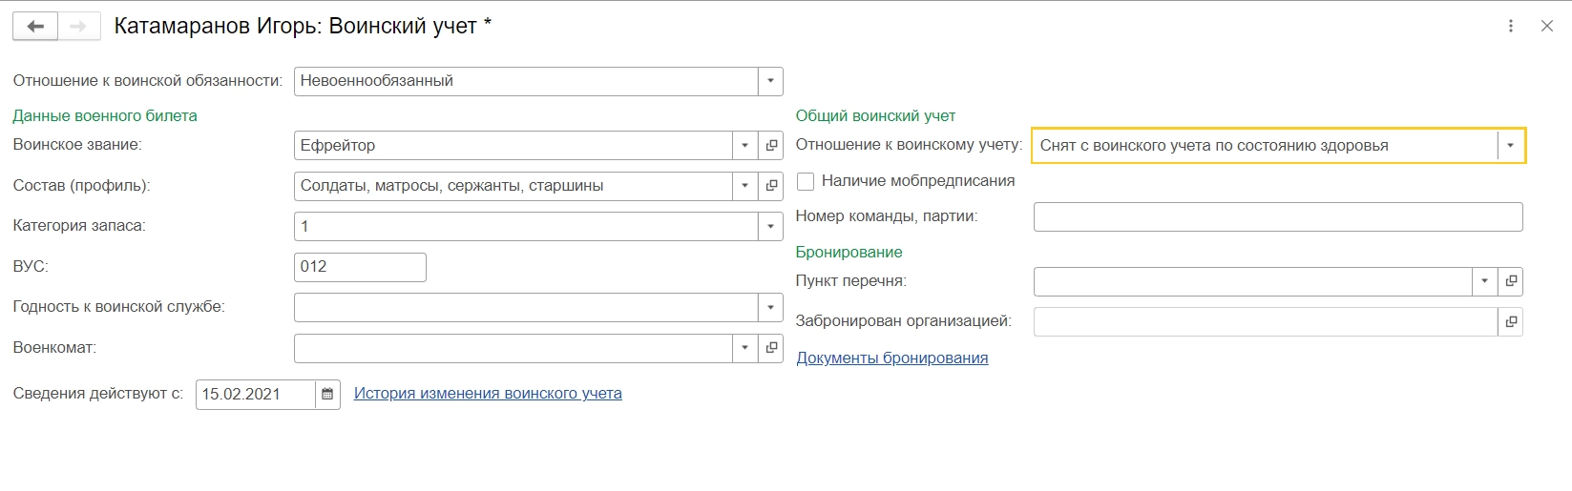The width and height of the screenshot is (1572, 491).
Task: Click the Номер команды, партии input field
Action: click(x=1277, y=216)
